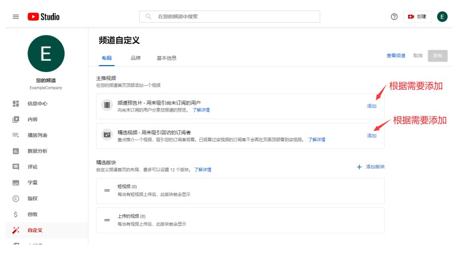Click the YouTube Studio logo

coord(43,17)
